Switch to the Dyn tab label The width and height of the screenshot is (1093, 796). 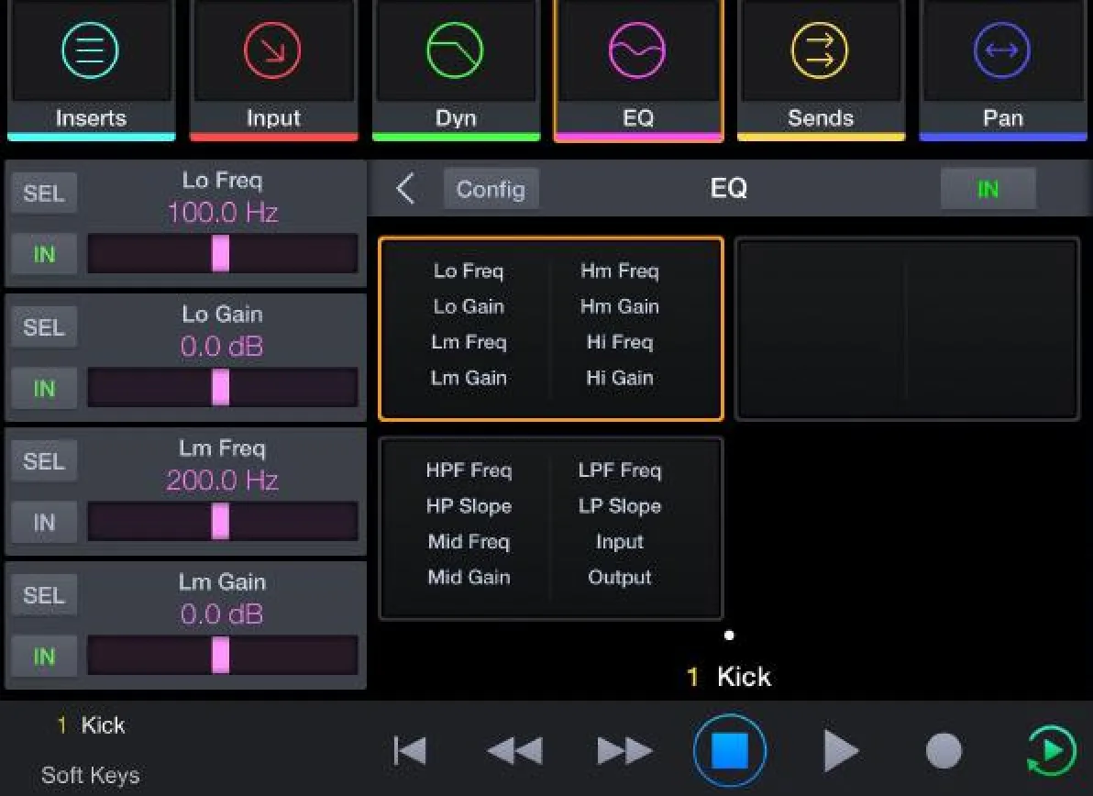456,117
